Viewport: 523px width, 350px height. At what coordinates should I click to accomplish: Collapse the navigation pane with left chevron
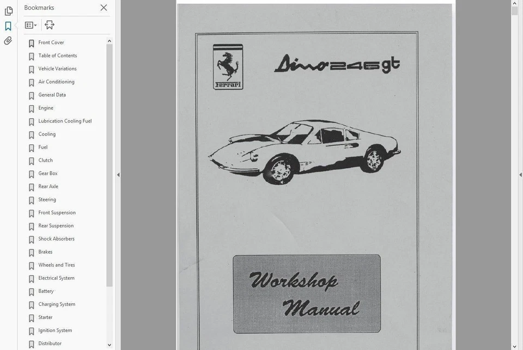pyautogui.click(x=118, y=175)
